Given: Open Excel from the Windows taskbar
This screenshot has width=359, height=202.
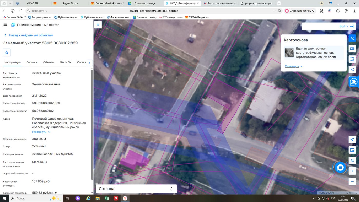Looking at the screenshot, I should [x=107, y=198].
